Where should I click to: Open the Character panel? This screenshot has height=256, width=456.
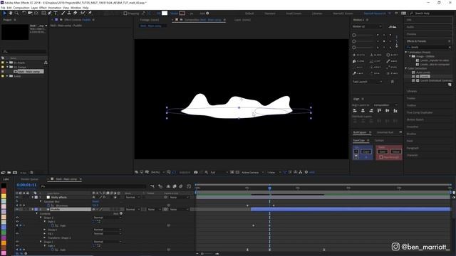(413, 155)
